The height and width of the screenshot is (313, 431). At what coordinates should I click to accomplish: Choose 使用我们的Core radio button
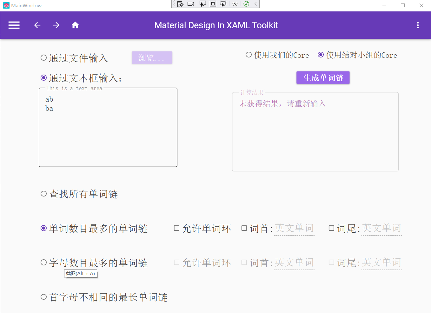tap(277, 55)
